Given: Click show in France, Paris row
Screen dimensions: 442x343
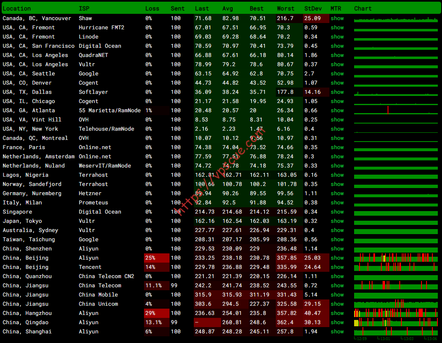Looking at the screenshot, I should pyautogui.click(x=337, y=147).
